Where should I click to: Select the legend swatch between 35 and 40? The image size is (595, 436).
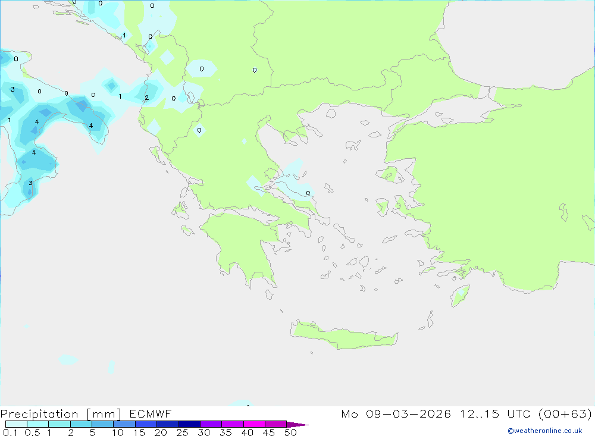coord(233,424)
